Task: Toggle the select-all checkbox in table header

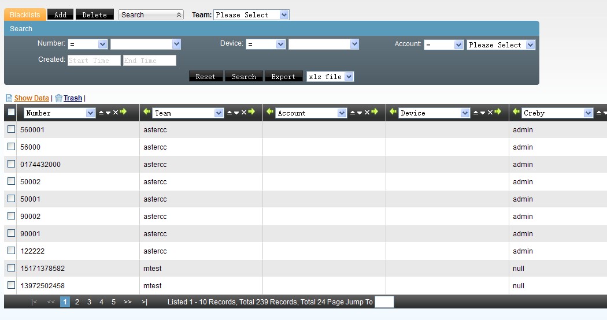Action: click(x=11, y=112)
